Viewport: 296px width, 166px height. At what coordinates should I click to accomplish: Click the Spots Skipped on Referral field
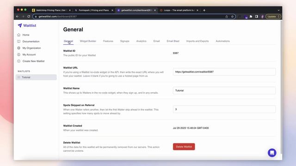pos(224,109)
